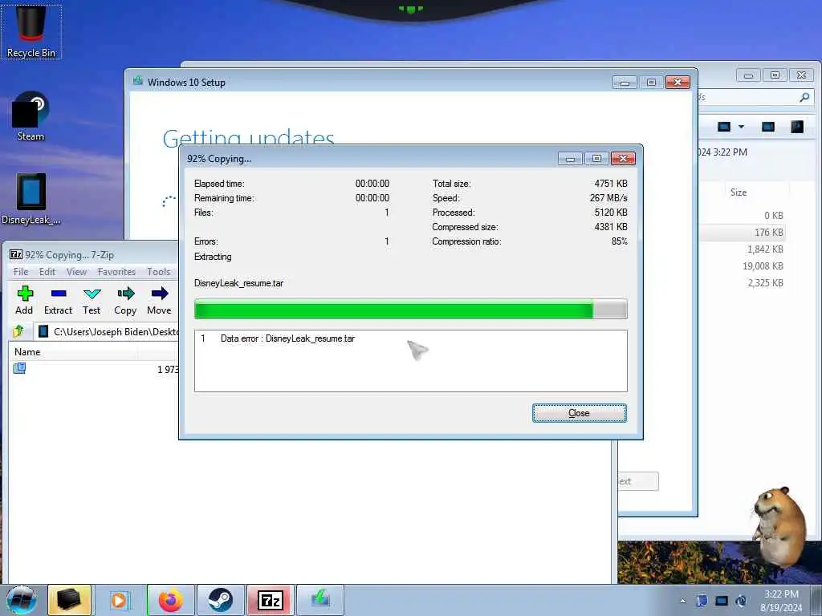Image resolution: width=822 pixels, height=616 pixels.
Task: Sort by the Name column in 7-Zip
Action: point(73,352)
